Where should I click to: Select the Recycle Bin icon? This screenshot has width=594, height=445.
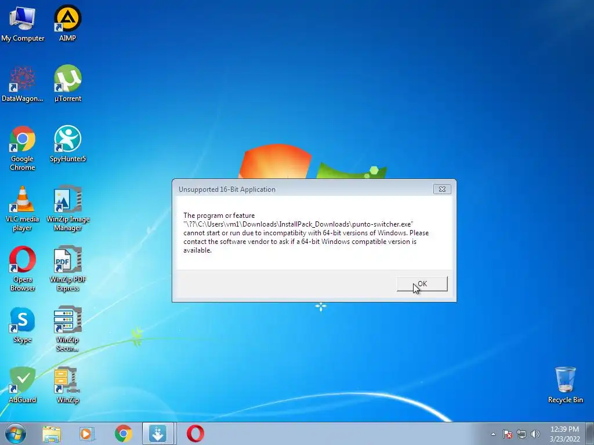(565, 385)
